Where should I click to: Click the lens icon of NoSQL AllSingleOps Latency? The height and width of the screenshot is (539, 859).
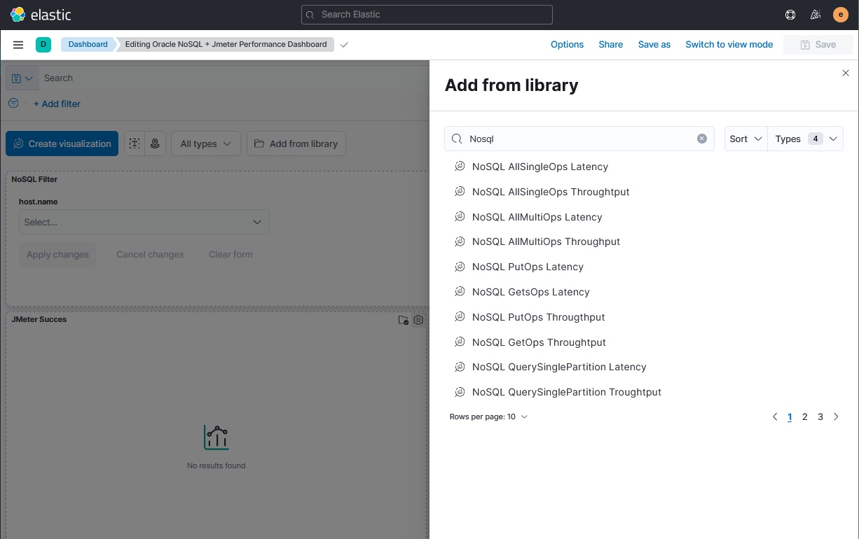(460, 167)
